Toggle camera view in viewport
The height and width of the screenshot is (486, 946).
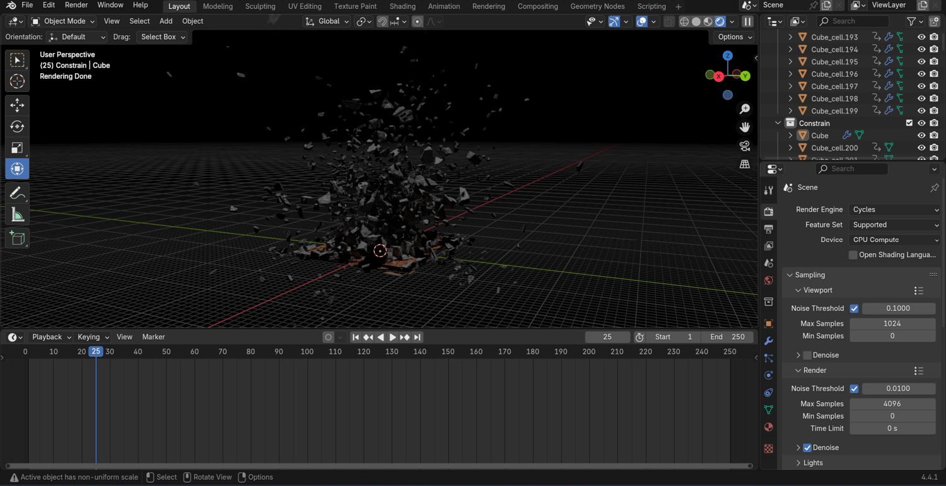pos(745,146)
